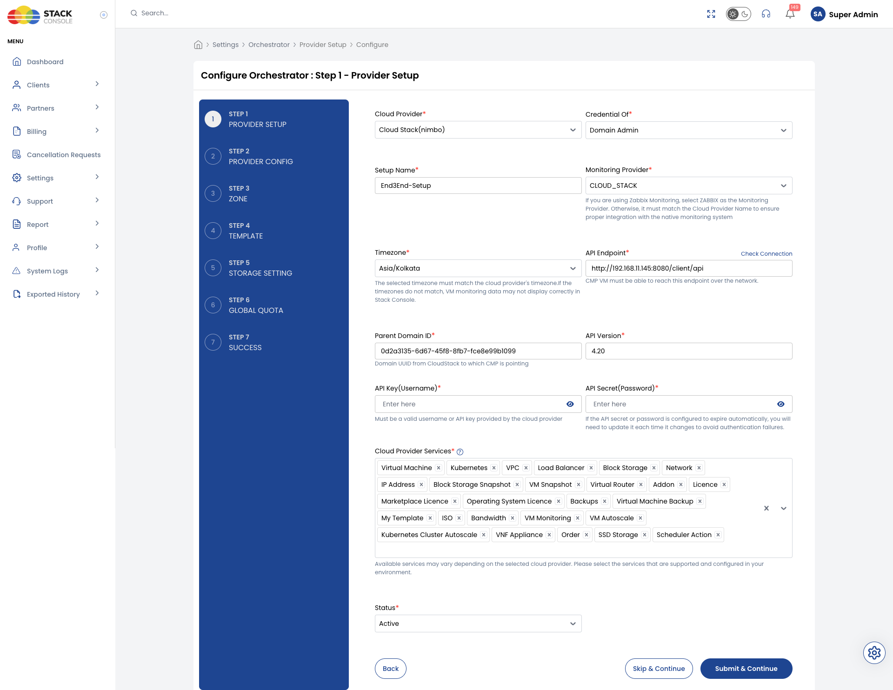Collapse the sidebar menu toggle

pyautogui.click(x=104, y=15)
